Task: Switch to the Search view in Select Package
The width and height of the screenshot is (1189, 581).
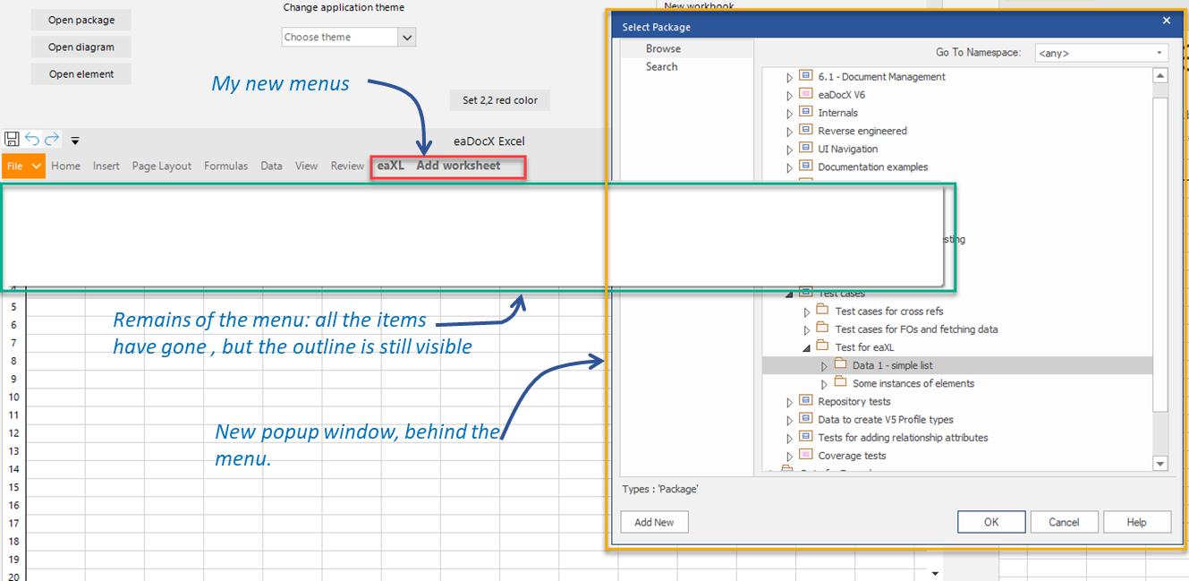Action: tap(661, 65)
